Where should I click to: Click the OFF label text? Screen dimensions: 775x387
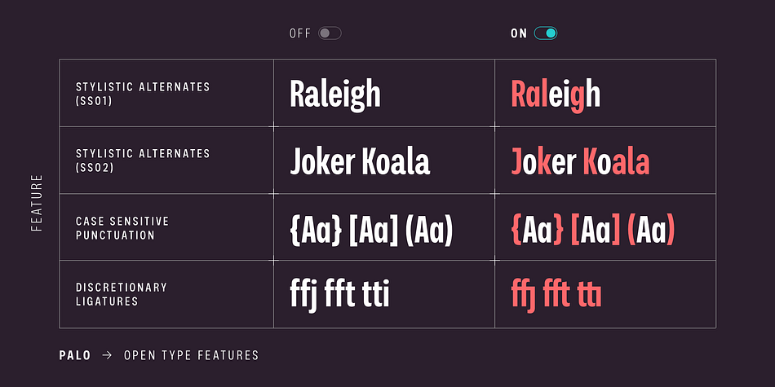pos(300,33)
